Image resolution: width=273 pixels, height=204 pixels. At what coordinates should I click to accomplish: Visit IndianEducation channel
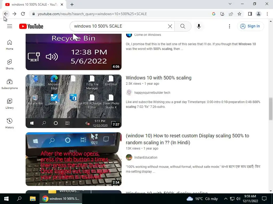[146, 158]
